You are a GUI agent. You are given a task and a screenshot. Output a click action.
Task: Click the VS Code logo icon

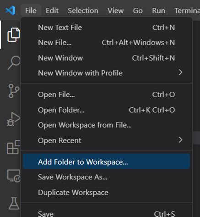coord(11,11)
